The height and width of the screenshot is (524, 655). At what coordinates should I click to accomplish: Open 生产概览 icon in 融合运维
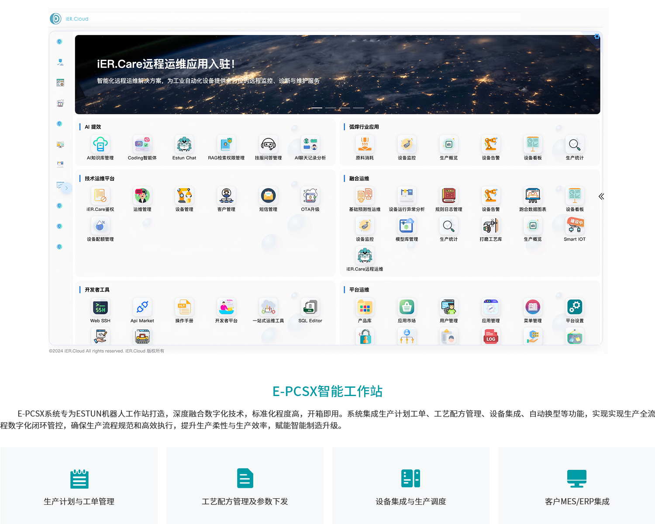point(533,225)
